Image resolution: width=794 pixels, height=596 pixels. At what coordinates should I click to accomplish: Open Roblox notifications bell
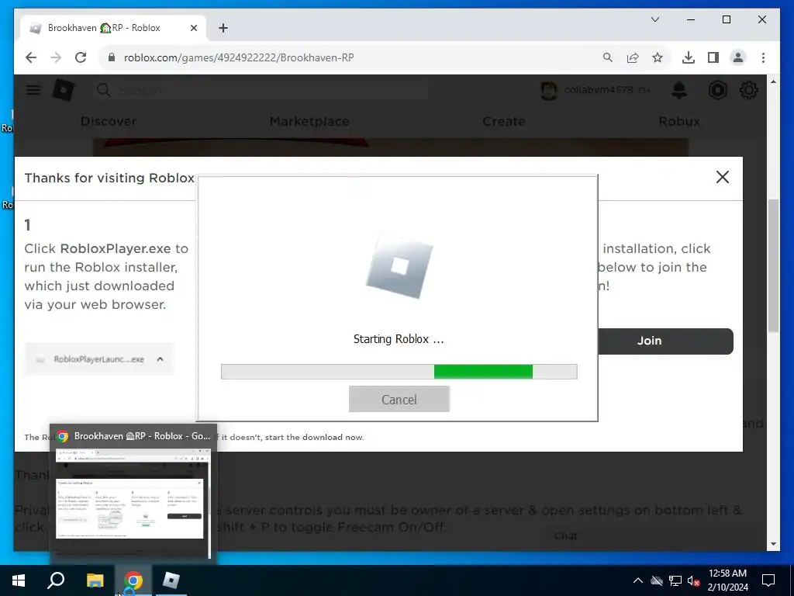click(x=679, y=90)
